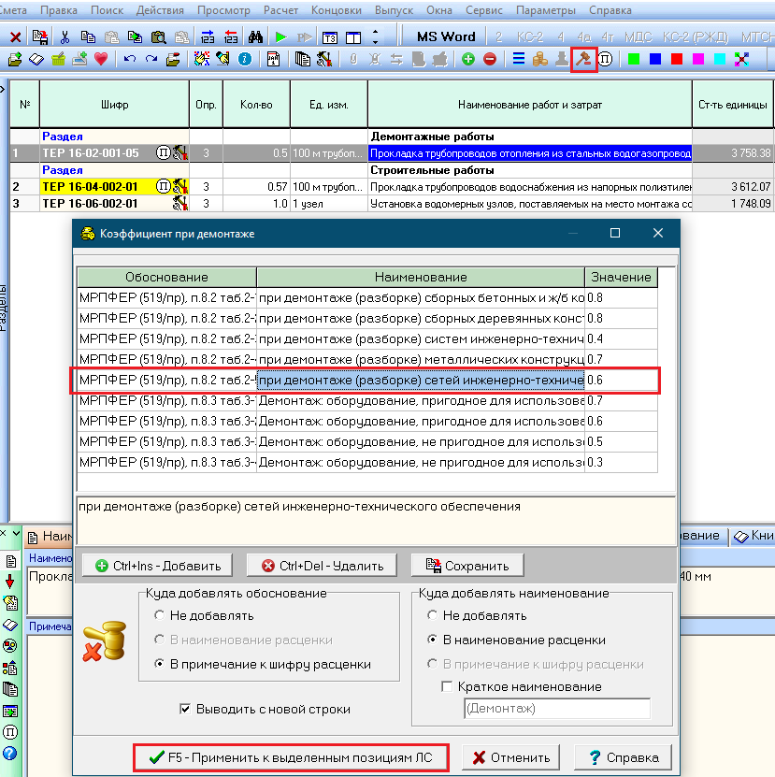Click the coefficient description text area

376,520
